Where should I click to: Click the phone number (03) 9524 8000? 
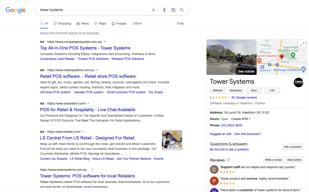[x=231, y=125]
